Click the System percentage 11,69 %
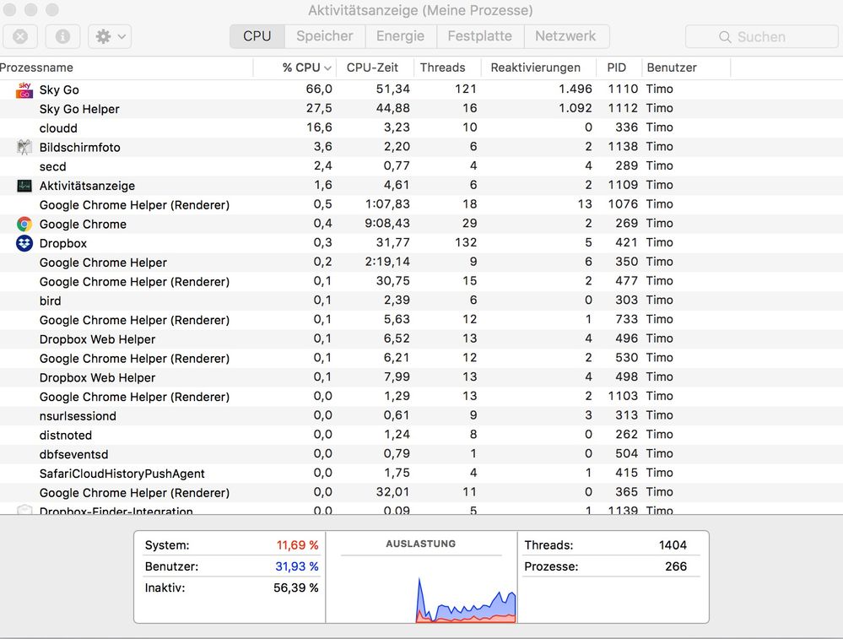This screenshot has height=639, width=843. pyautogui.click(x=297, y=544)
